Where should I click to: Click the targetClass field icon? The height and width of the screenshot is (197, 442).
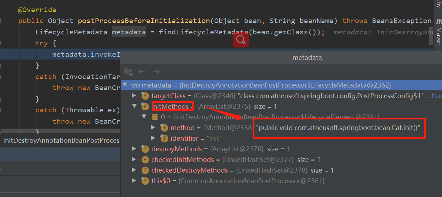point(145,96)
